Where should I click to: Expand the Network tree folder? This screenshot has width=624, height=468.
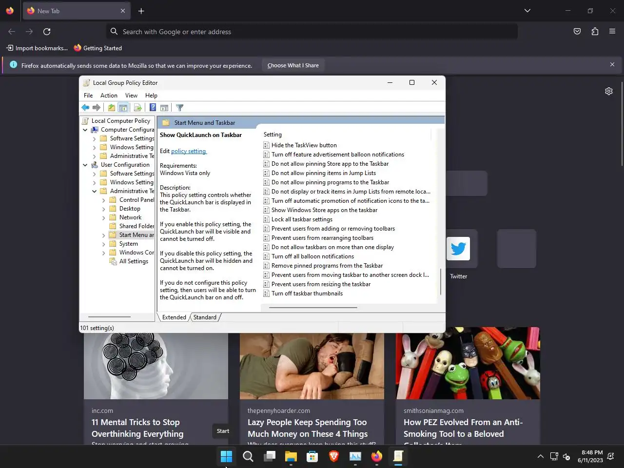(104, 217)
